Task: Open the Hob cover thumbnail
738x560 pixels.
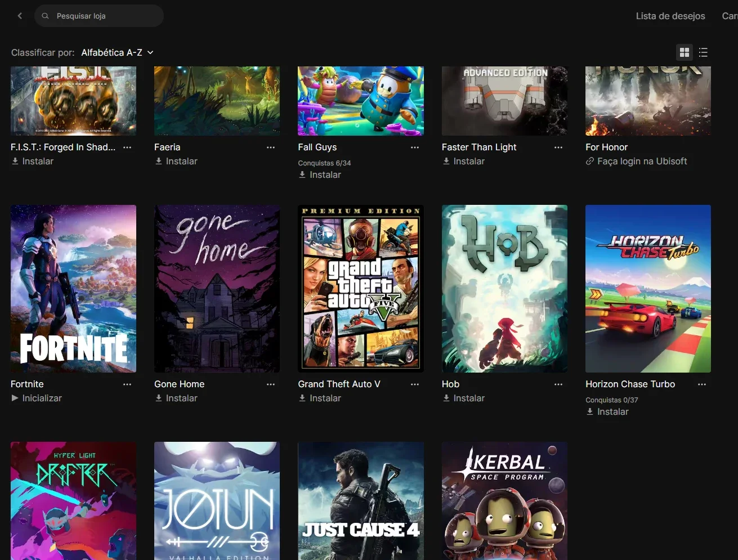Action: click(x=504, y=289)
